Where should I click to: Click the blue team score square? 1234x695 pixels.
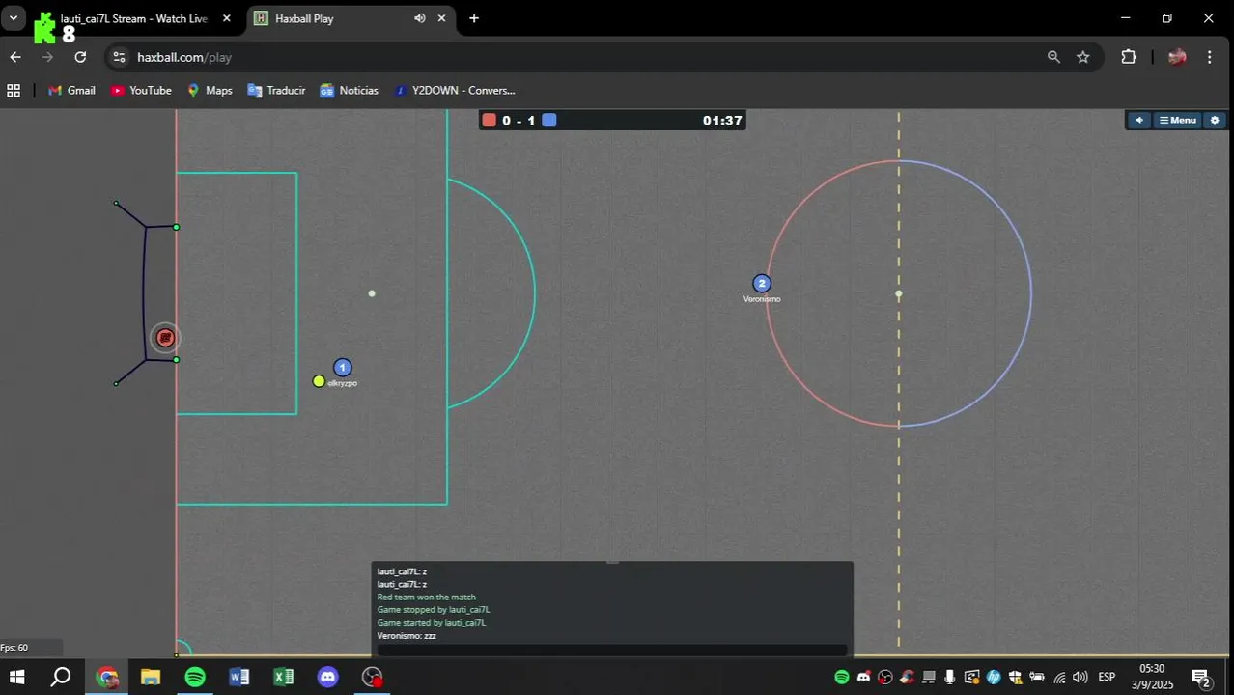click(x=548, y=120)
